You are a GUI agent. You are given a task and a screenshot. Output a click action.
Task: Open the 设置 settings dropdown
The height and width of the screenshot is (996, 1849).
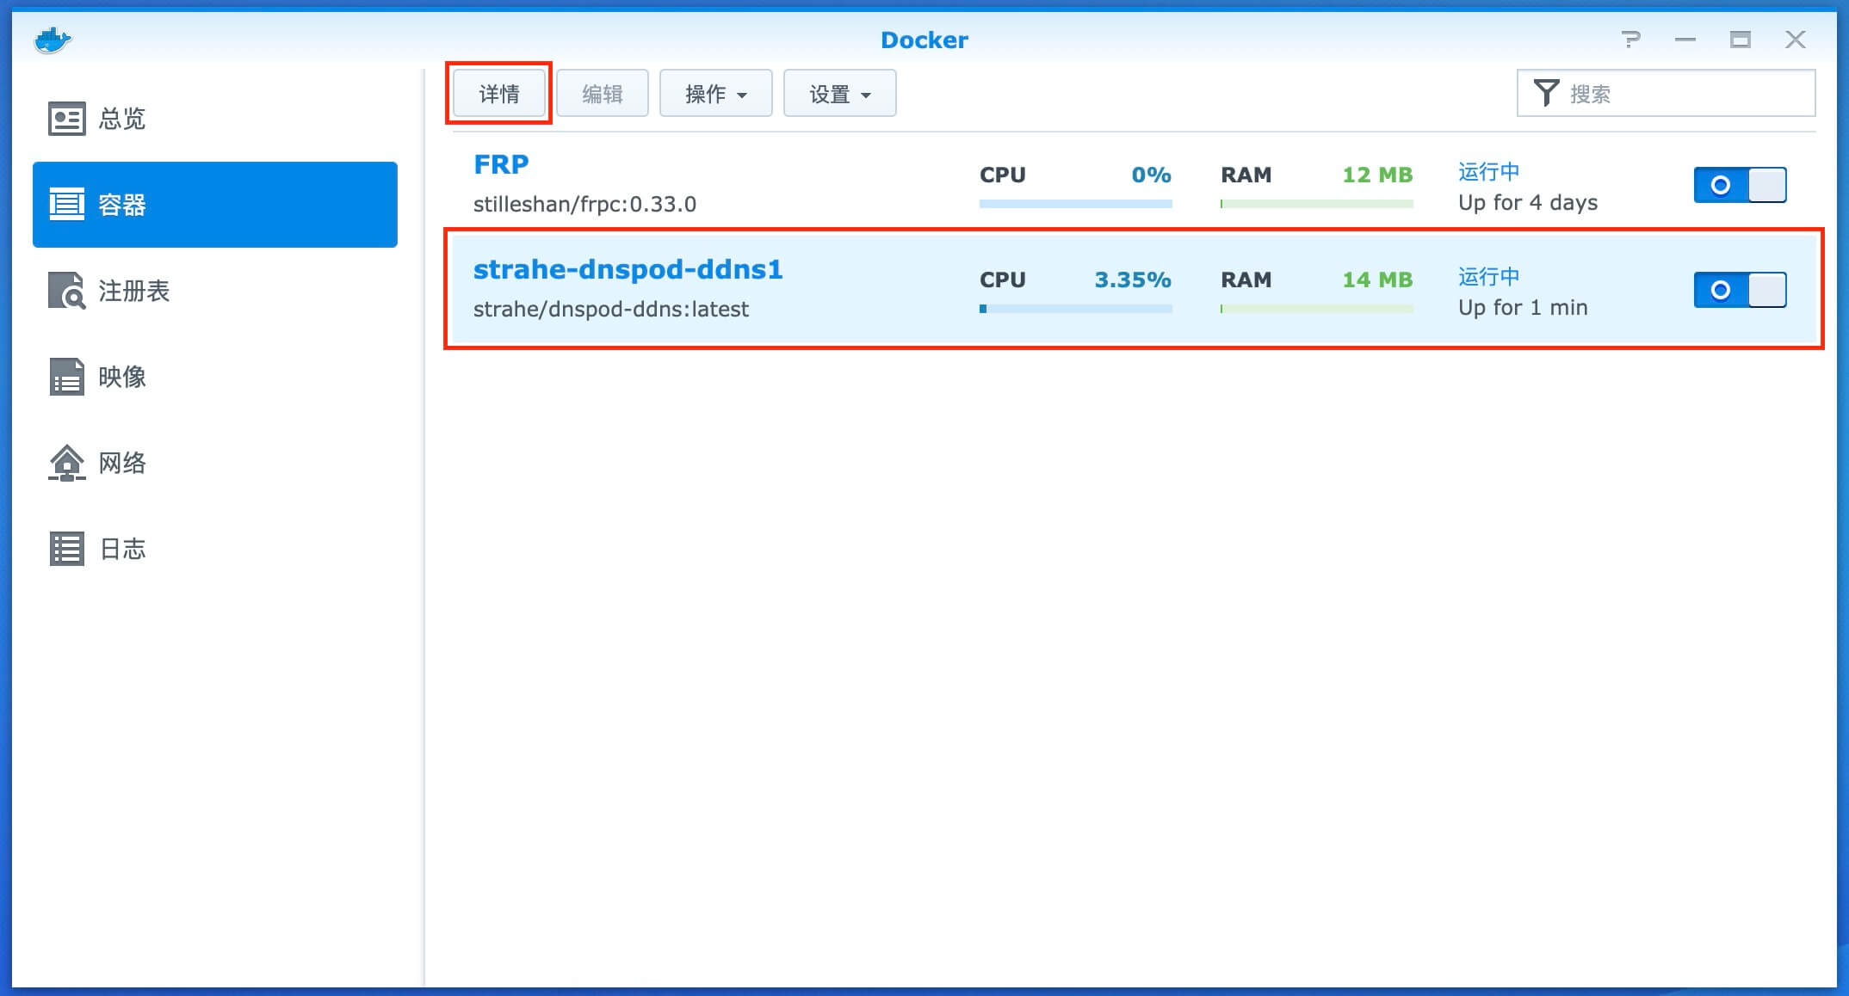pyautogui.click(x=839, y=93)
